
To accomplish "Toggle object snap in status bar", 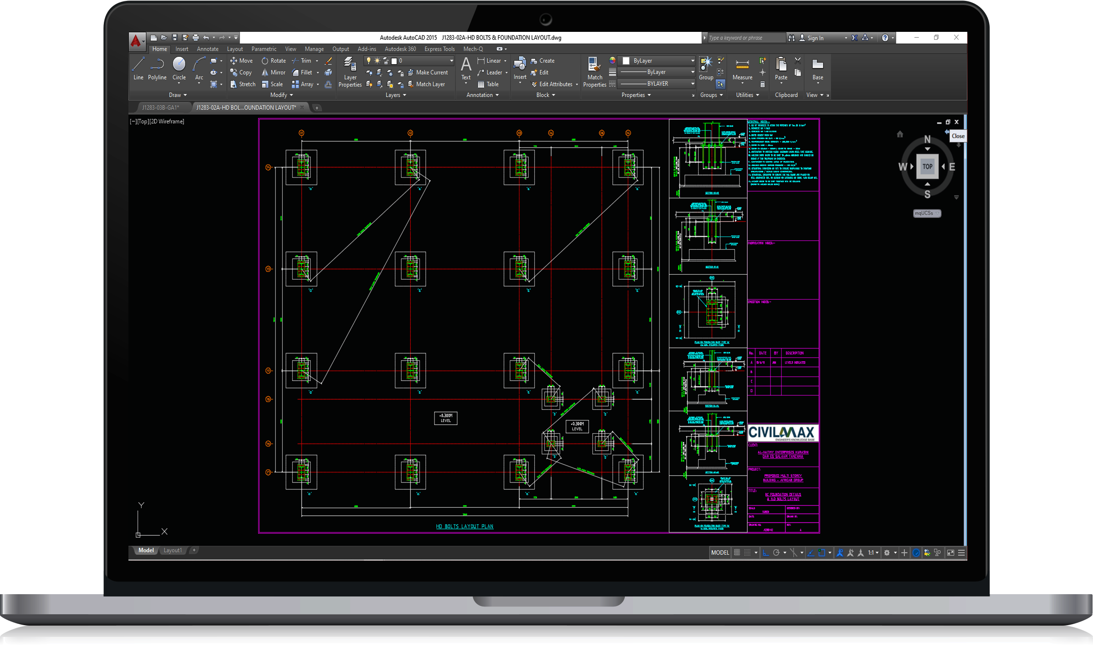I will (x=822, y=552).
